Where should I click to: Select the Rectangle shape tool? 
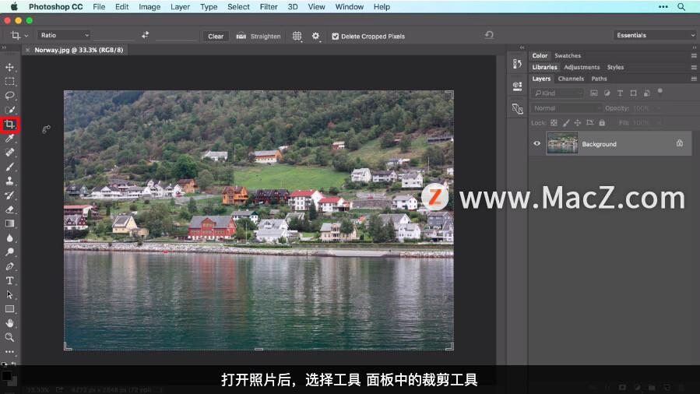coord(9,309)
